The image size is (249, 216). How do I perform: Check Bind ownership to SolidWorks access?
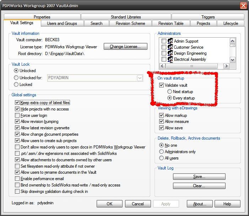tap(17, 185)
